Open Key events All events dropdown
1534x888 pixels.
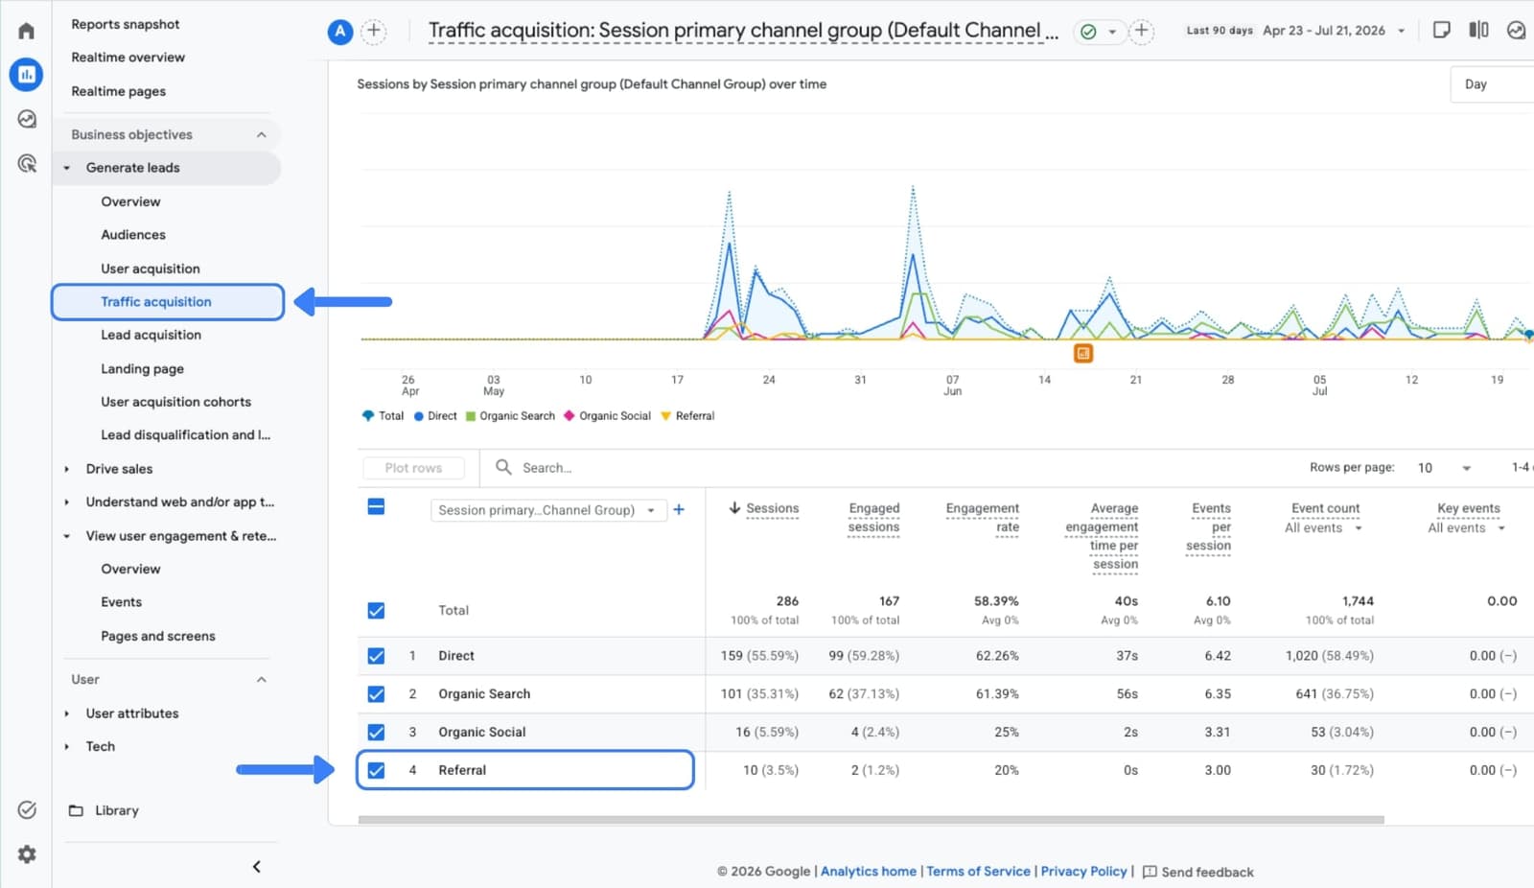click(x=1467, y=528)
